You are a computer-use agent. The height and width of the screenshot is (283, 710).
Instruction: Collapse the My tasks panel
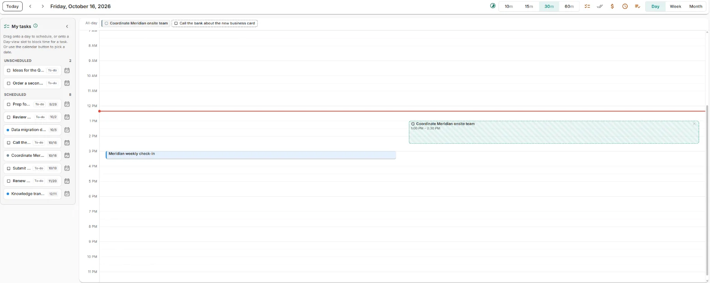click(67, 26)
